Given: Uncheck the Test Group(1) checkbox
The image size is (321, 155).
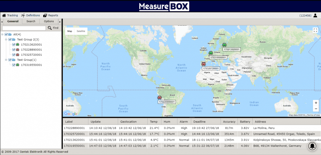Looking at the screenshot, I should pyautogui.click(x=10, y=60).
